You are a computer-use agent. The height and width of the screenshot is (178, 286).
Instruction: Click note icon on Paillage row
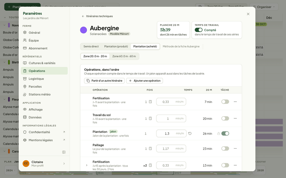click(x=150, y=149)
